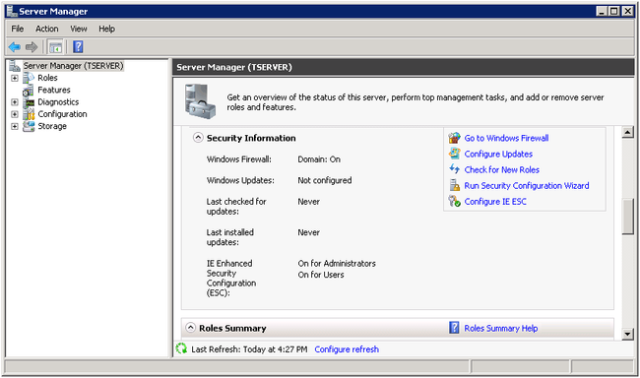Open the Action menu
Image resolution: width=640 pixels, height=378 pixels.
coord(46,29)
